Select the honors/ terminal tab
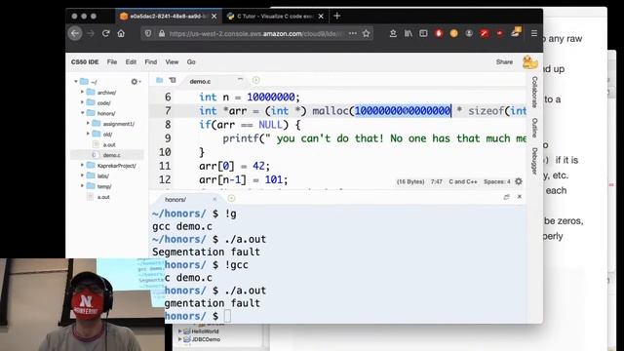Screen dimensions: 624x351 click(x=175, y=200)
